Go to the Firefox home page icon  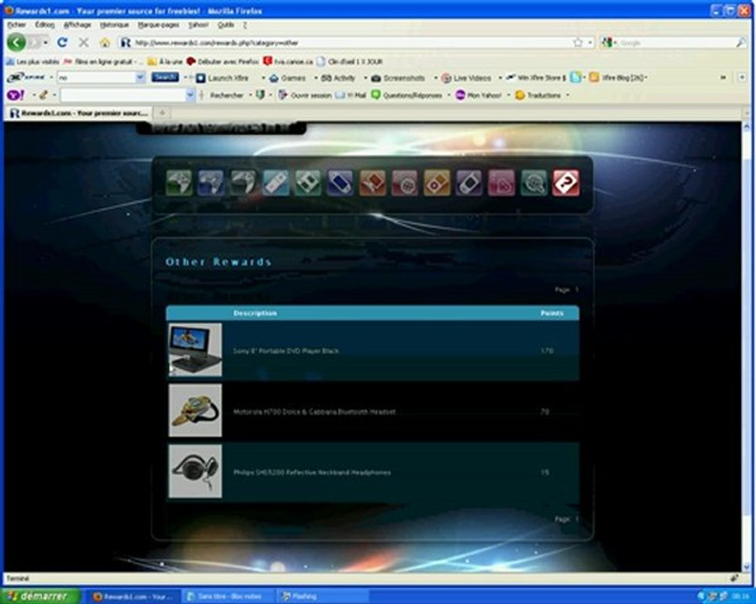[105, 43]
